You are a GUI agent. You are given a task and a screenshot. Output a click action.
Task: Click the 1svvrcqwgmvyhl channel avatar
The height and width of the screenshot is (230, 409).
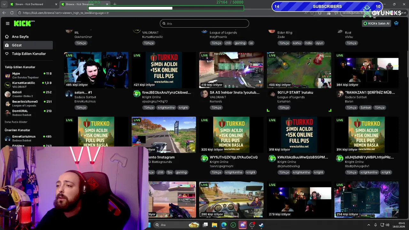point(204,158)
